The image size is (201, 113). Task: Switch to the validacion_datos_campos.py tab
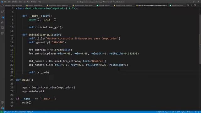[14, 5]
